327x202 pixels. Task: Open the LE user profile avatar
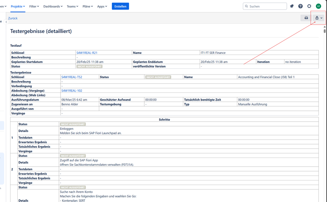(x=318, y=6)
